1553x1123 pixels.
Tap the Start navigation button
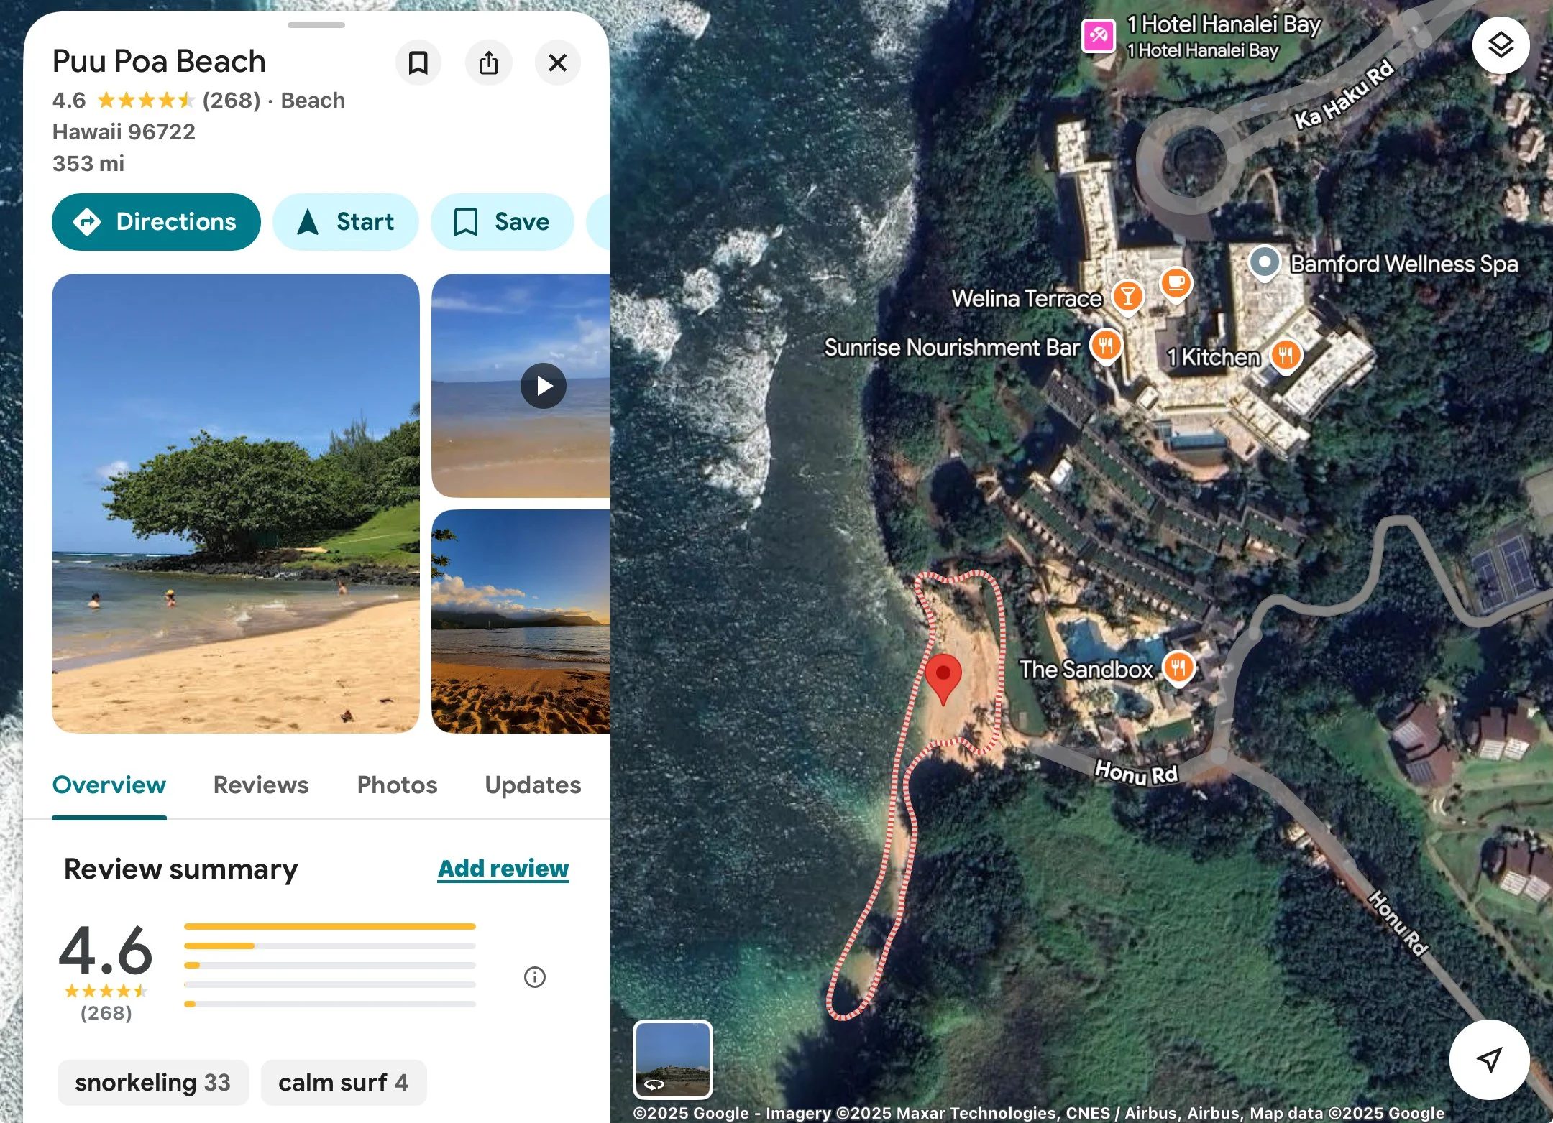click(346, 222)
